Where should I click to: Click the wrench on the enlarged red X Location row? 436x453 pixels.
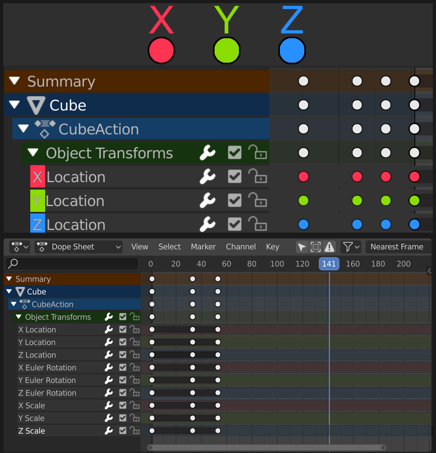click(208, 176)
